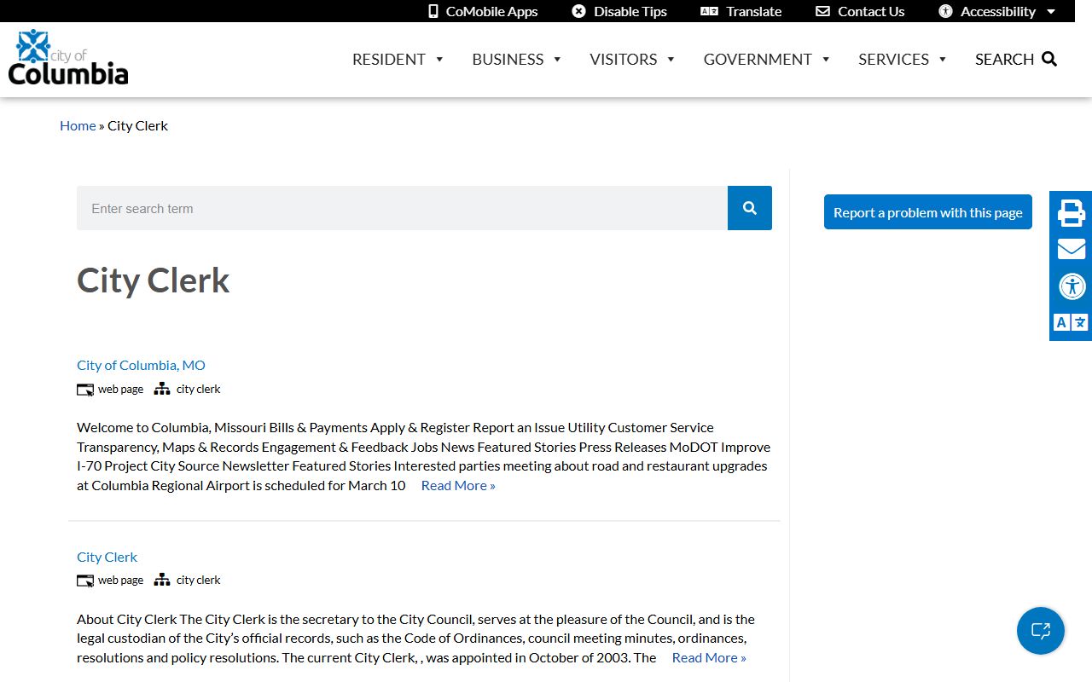Open the City of Columbia logo home
This screenshot has height=682, width=1092.
click(68, 57)
